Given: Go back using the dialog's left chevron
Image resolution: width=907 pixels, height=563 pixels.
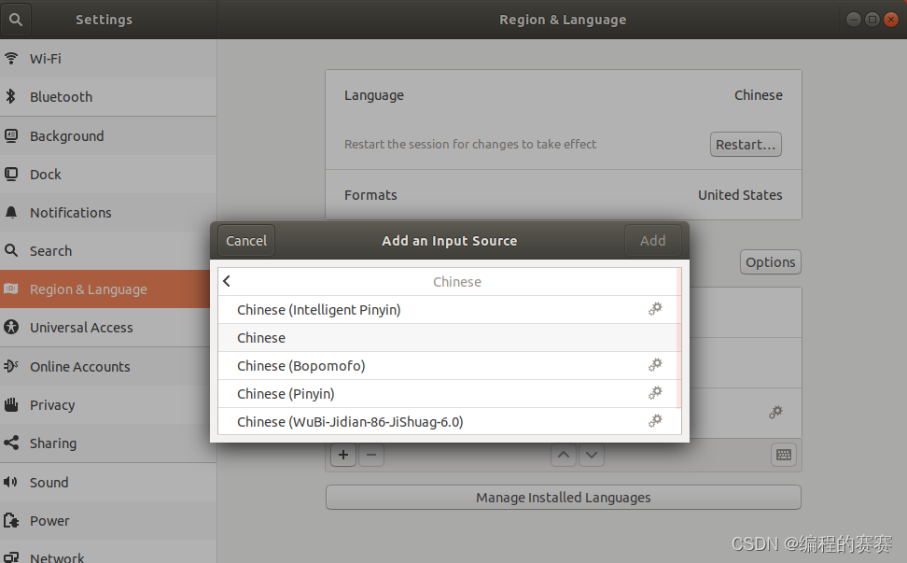Looking at the screenshot, I should (x=226, y=280).
